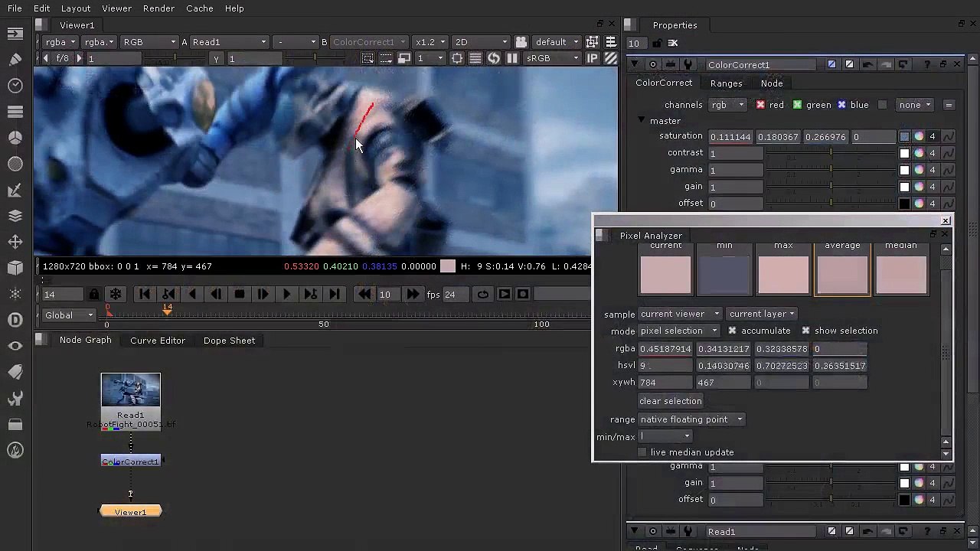Open the viewer sRGB colorspace dropdown

[553, 58]
